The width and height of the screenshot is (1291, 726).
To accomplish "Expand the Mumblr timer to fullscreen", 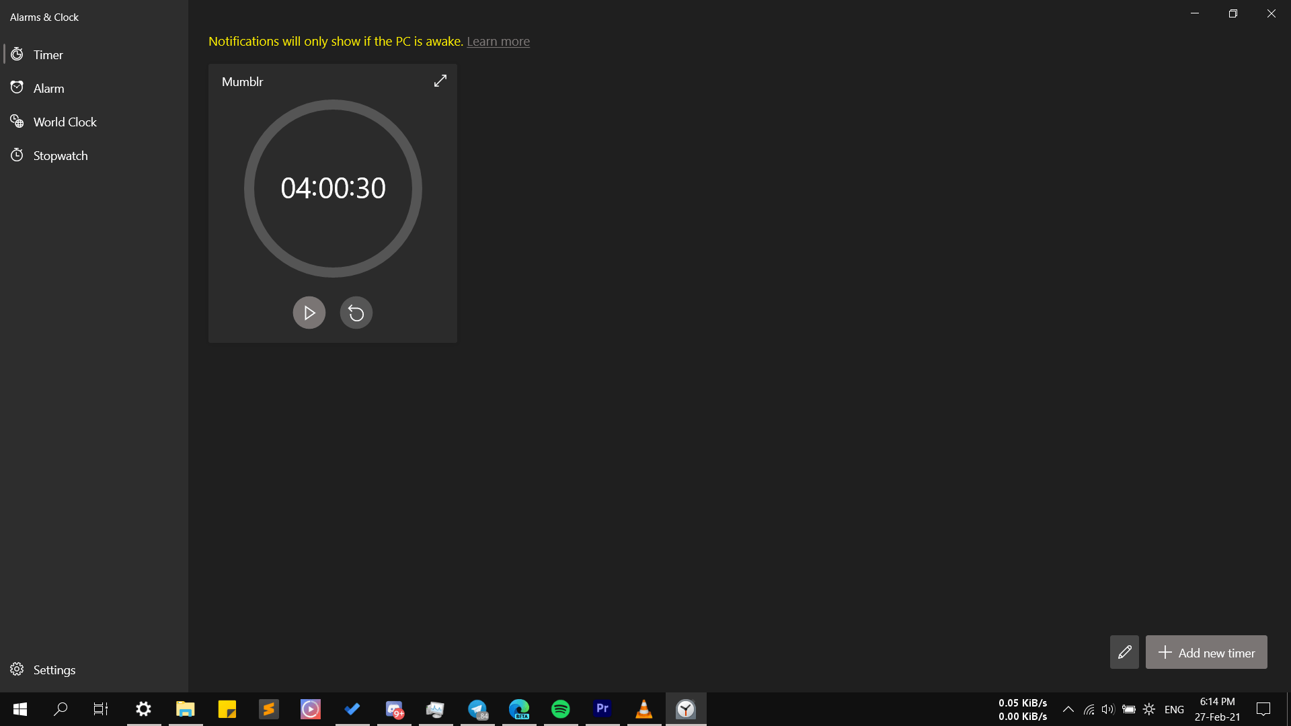I will [440, 80].
